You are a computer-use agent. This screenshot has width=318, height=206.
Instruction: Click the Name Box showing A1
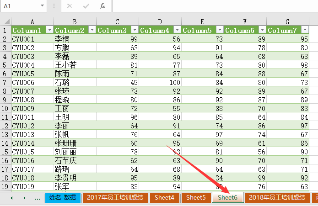24,6
